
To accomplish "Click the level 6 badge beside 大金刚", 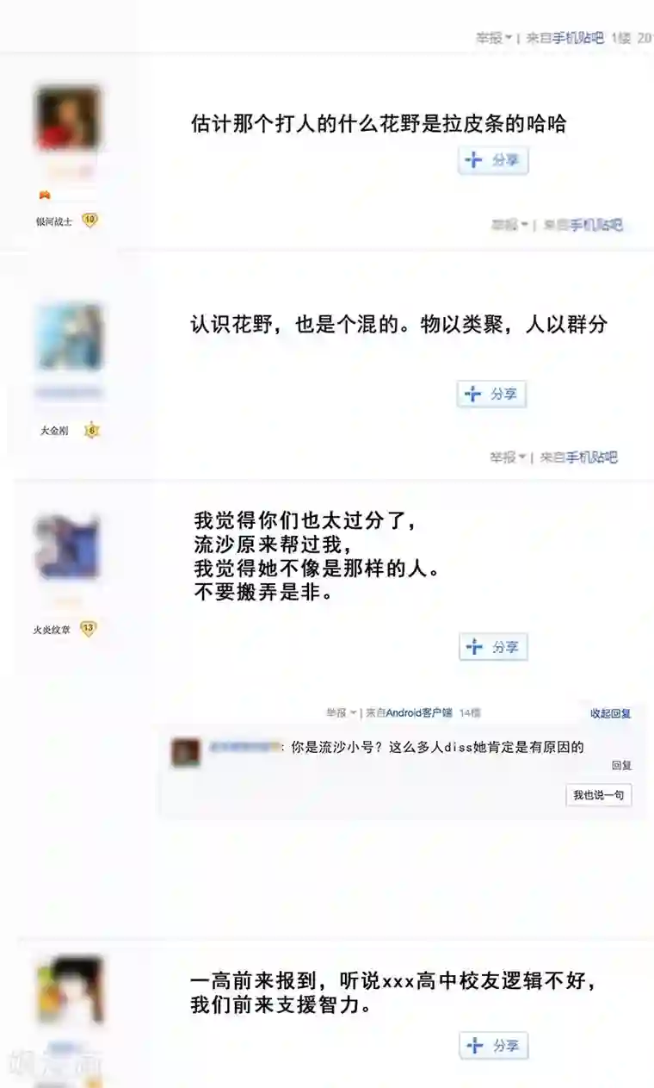I will [92, 430].
